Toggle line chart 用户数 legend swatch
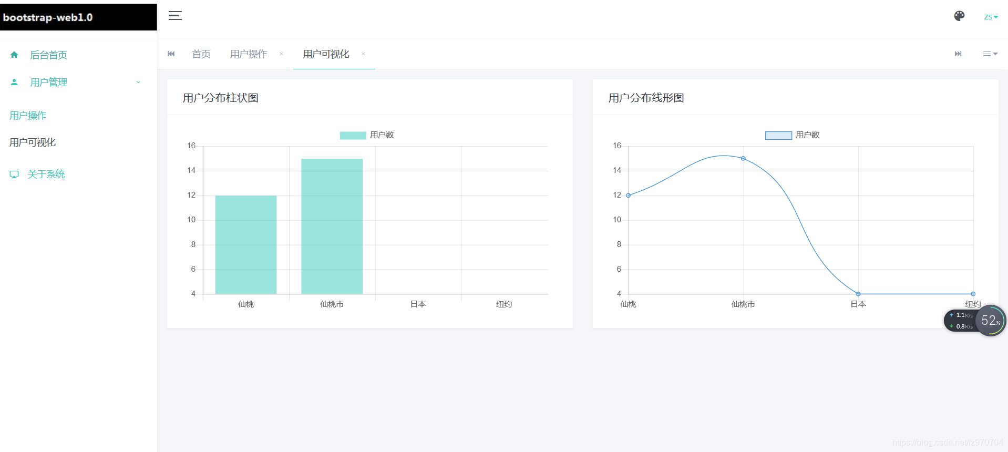Screen dimensions: 1008x452 [778, 135]
